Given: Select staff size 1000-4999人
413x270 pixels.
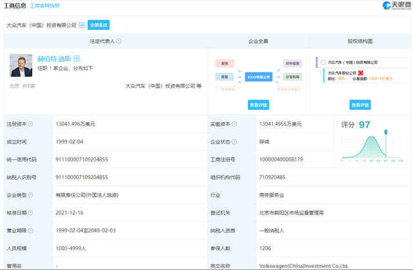Looking at the screenshot, I should tap(70, 249).
